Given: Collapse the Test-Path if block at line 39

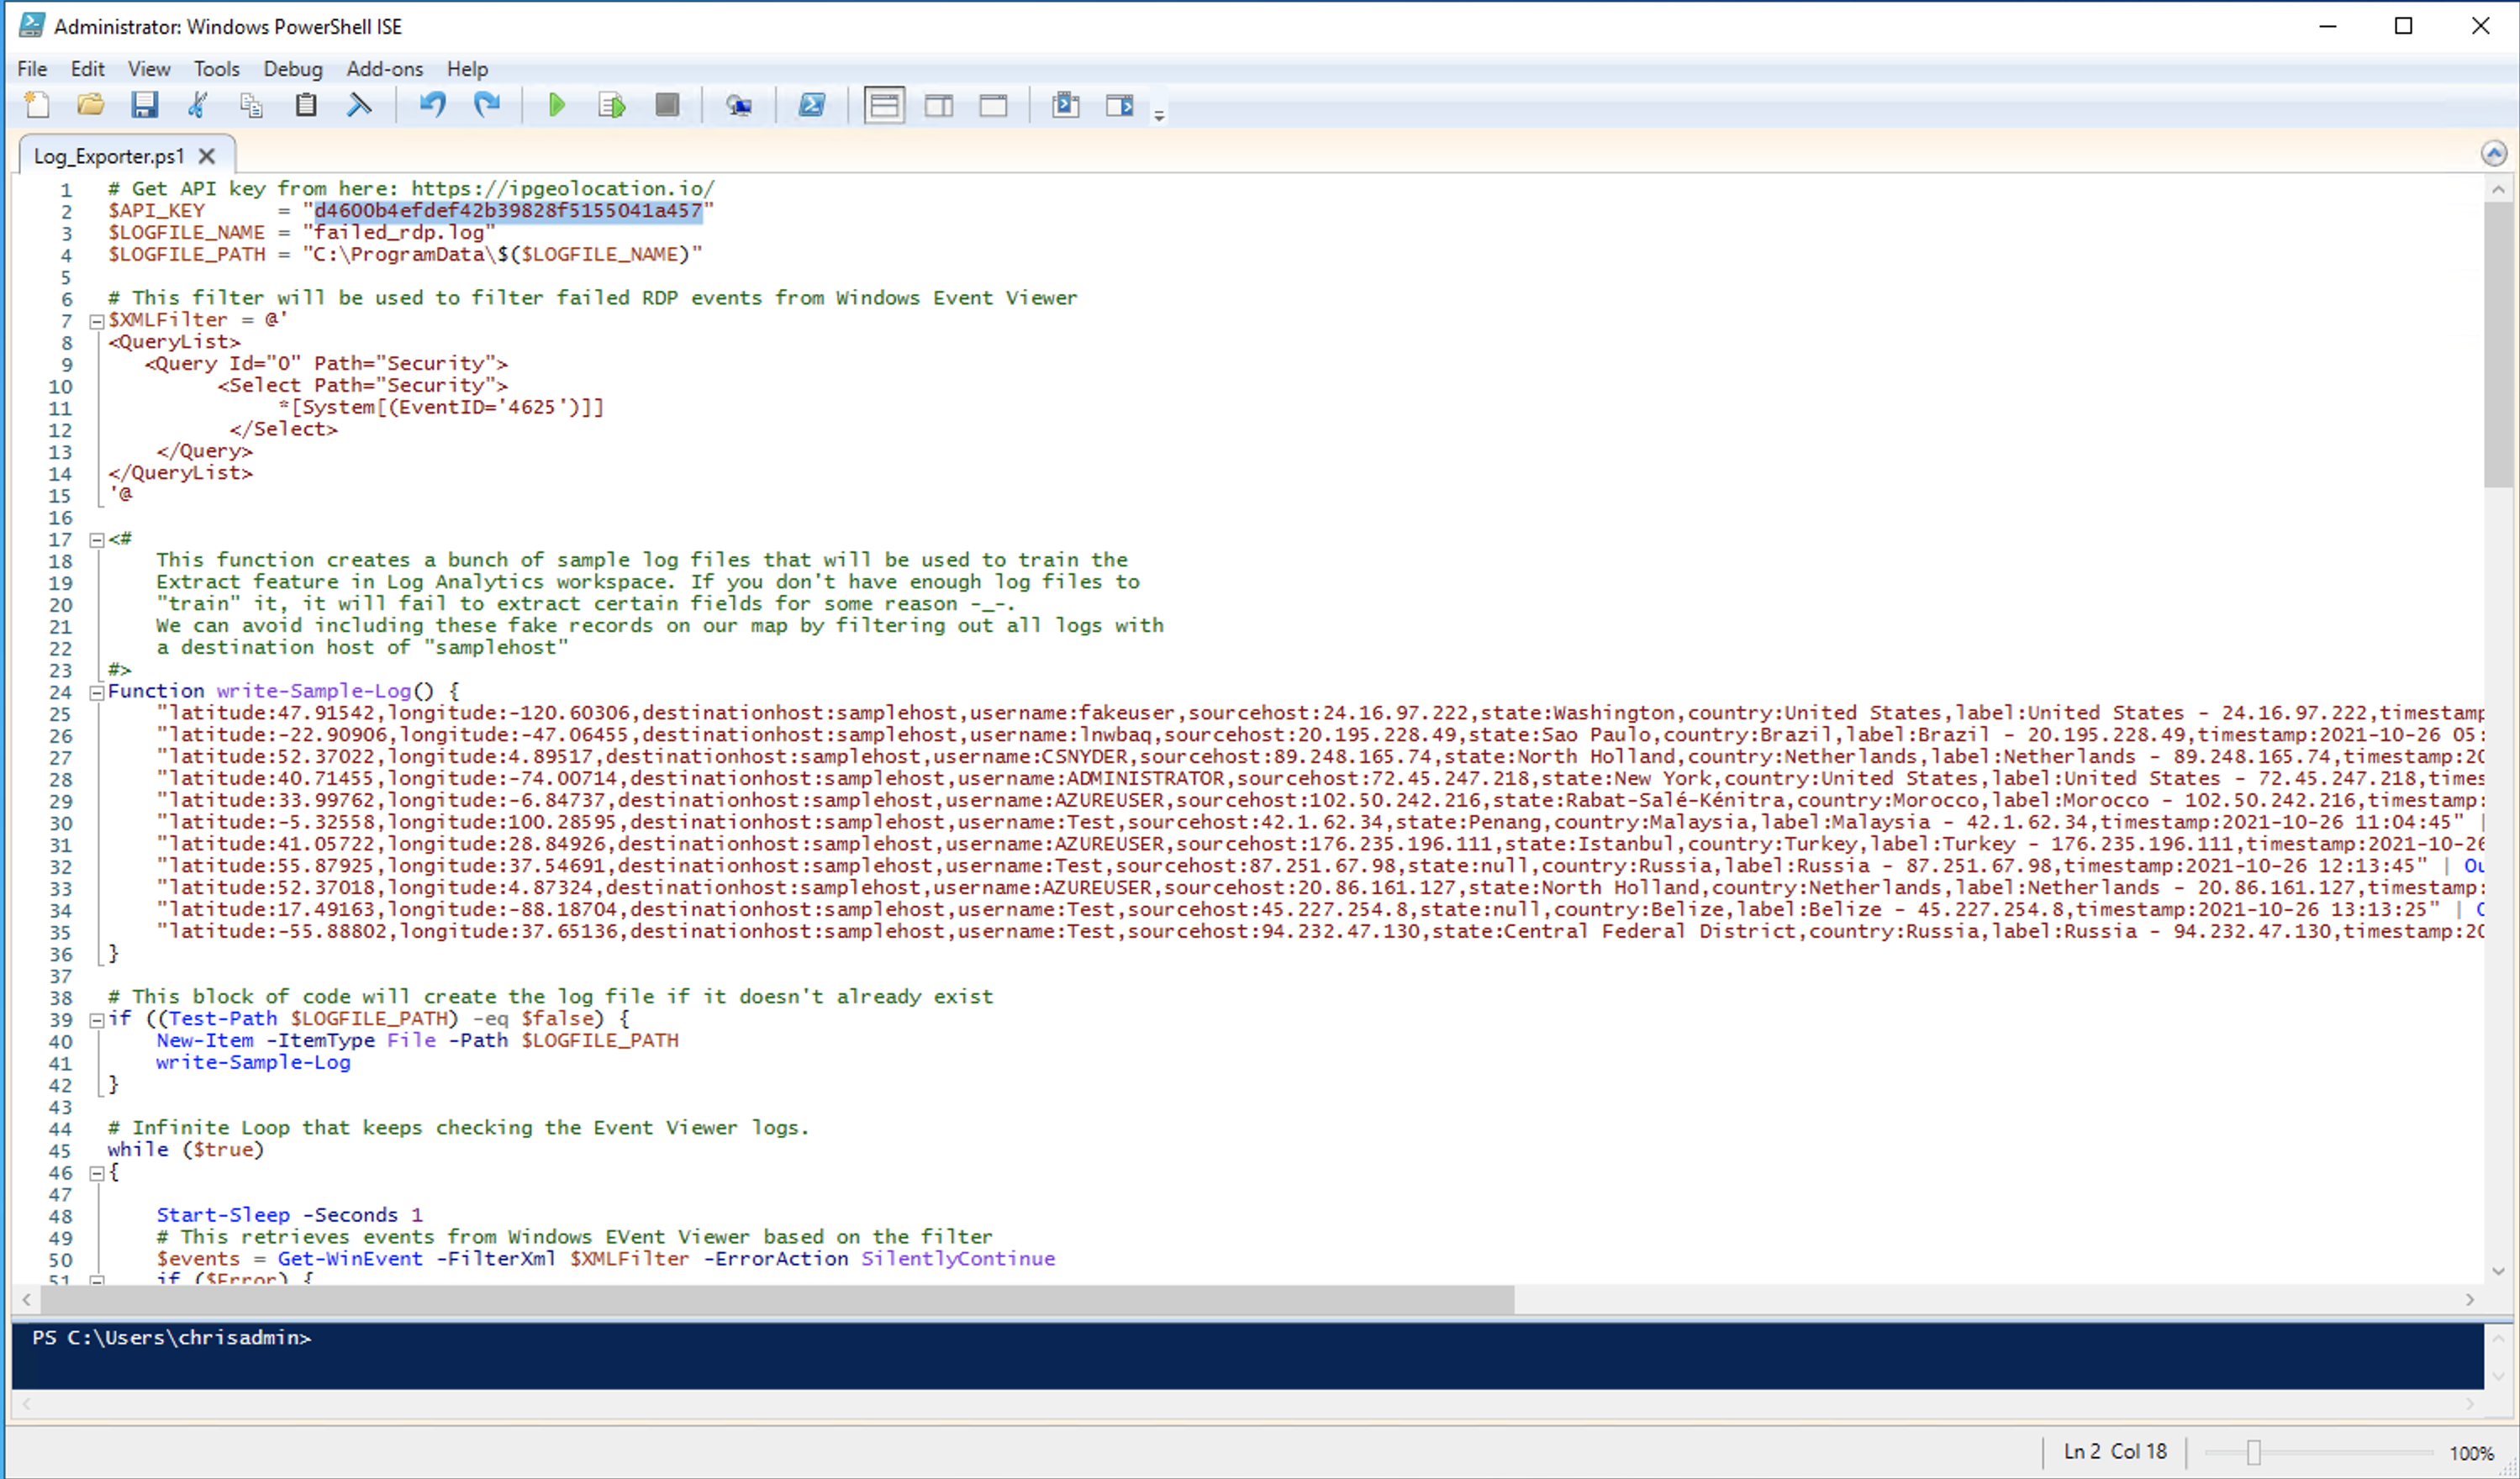Looking at the screenshot, I should click(x=97, y=1020).
